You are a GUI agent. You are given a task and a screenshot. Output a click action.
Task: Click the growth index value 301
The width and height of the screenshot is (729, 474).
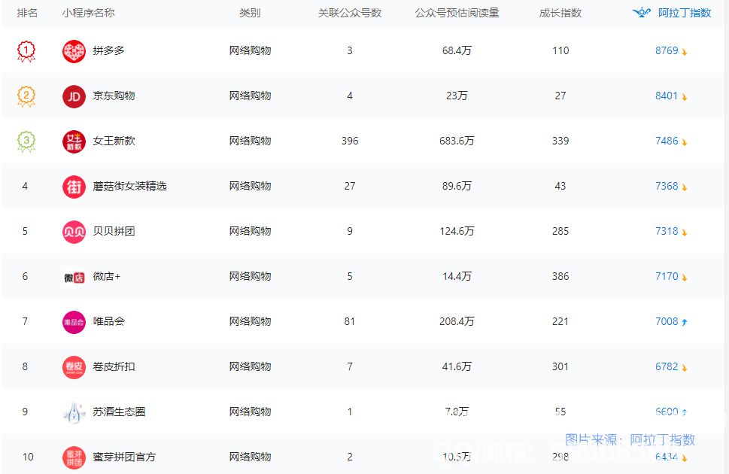tap(560, 366)
